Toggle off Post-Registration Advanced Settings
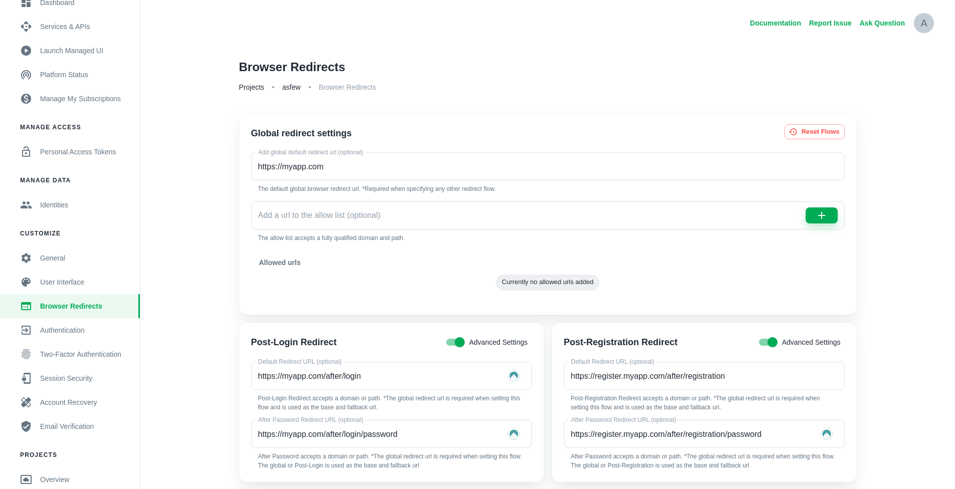Screen dimensions: 955x489 768,342
